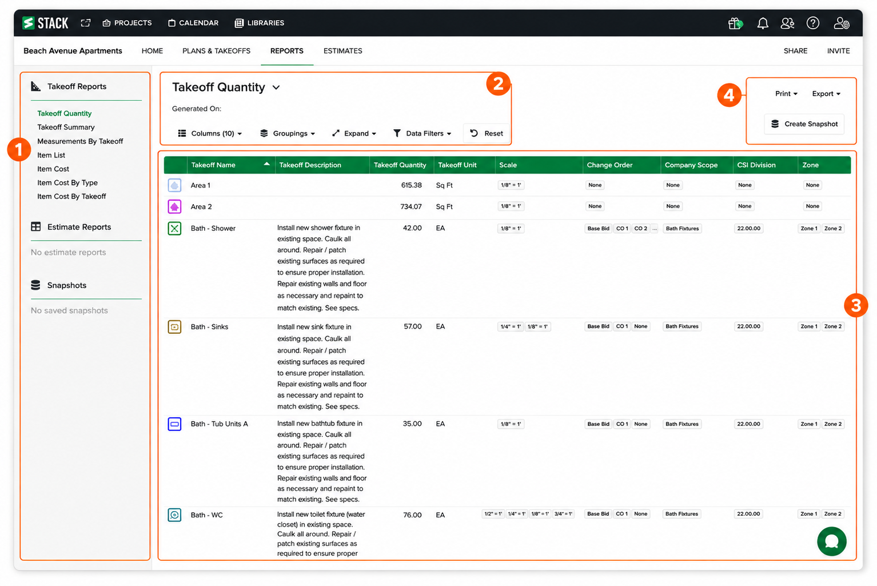Select Item Cost report

[x=53, y=169]
